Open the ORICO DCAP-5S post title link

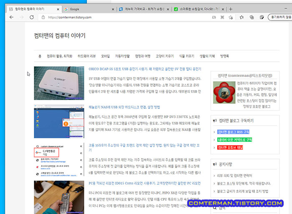[145, 69]
